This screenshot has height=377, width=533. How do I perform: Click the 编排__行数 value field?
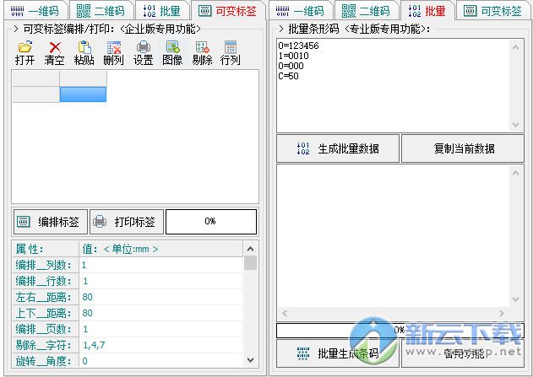point(161,281)
